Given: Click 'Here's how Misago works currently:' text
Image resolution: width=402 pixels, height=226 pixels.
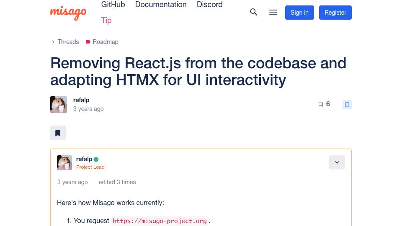Looking at the screenshot, I should tap(111, 203).
